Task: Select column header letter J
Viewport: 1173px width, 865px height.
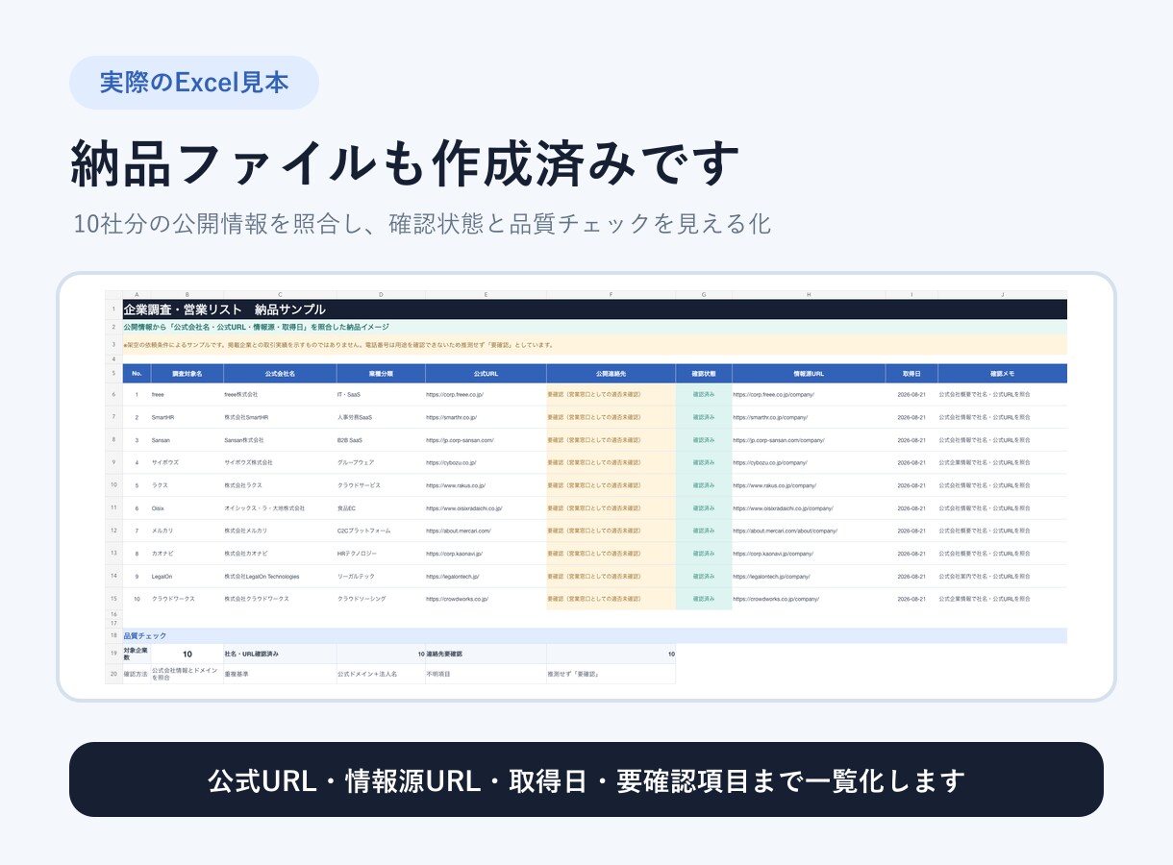Action: pos(1003,295)
